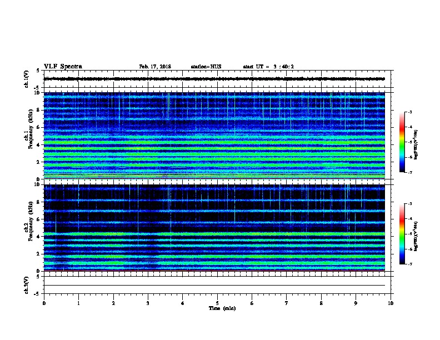Click the ch.2 panel color scale bar
440x340 pixels.
[x=402, y=234]
